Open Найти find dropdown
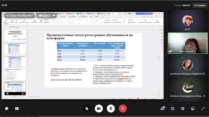 coord(131,20)
